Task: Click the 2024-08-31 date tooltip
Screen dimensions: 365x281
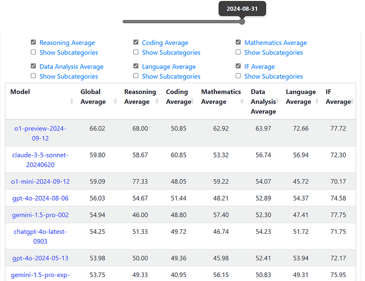Action: tap(242, 9)
